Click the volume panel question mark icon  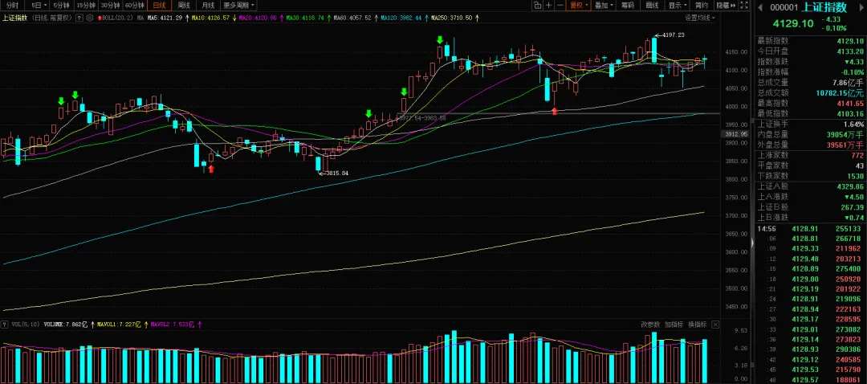(x=5, y=325)
